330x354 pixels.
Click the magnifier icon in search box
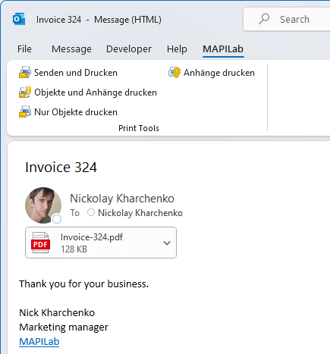pyautogui.click(x=264, y=19)
